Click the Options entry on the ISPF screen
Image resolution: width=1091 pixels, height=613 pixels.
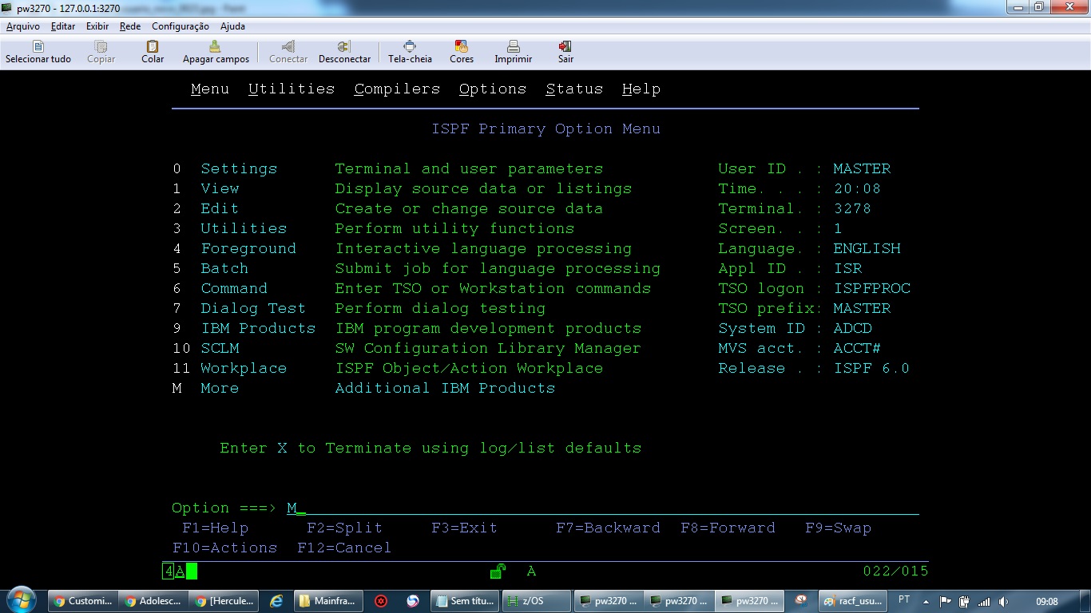click(x=492, y=89)
